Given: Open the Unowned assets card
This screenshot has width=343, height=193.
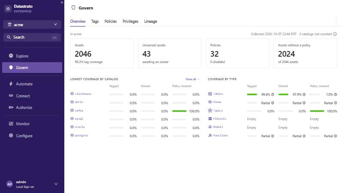Looking at the screenshot, I should (x=170, y=53).
